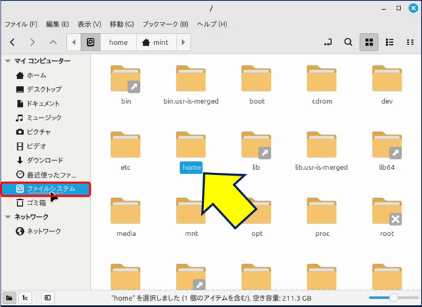
Task: Go back with the left arrow button
Action: coord(13,42)
